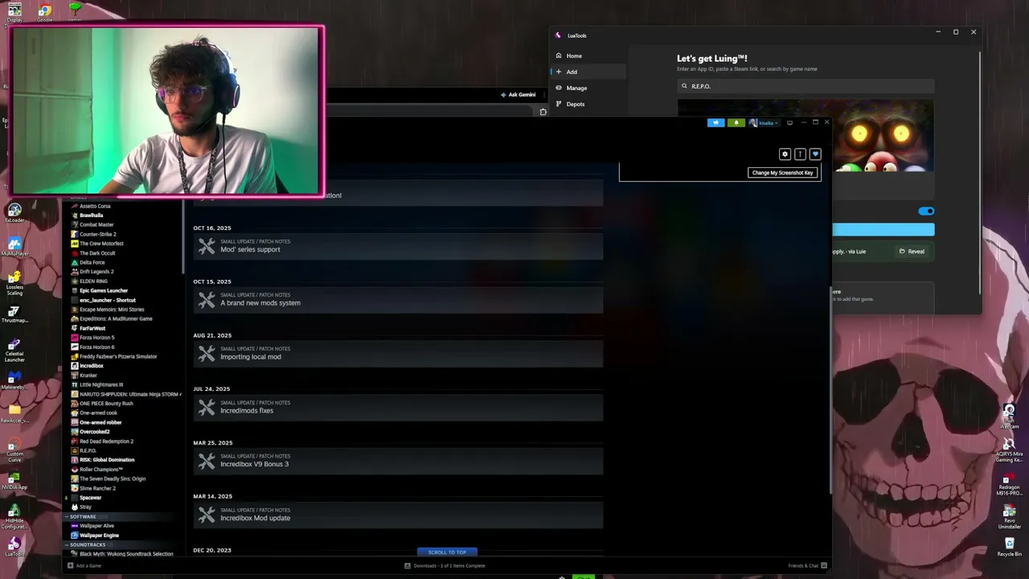Click Ask Gemini in the browser
This screenshot has height=579, width=1029.
518,94
